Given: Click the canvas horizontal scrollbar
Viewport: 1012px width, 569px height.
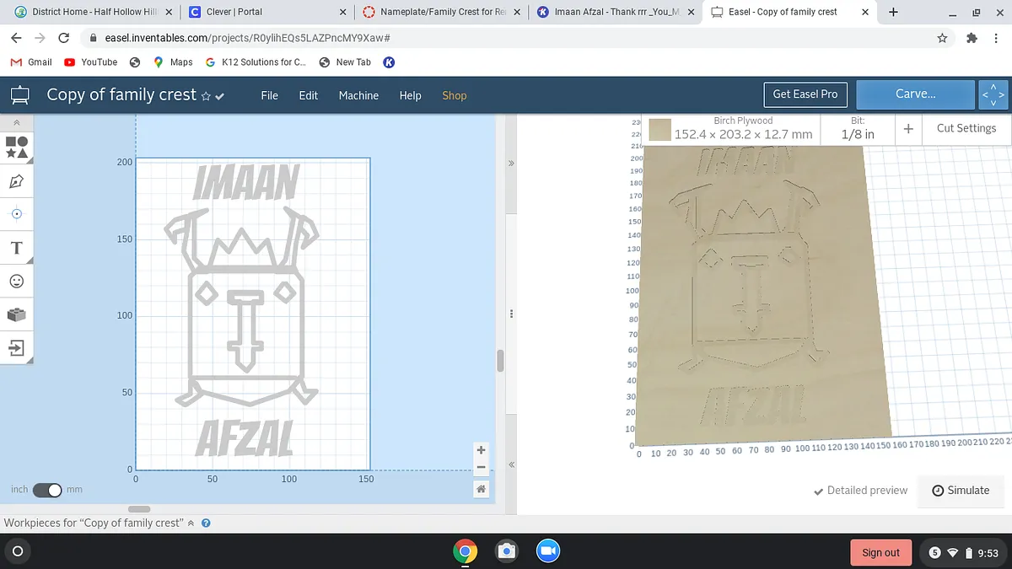Looking at the screenshot, I should (139, 508).
